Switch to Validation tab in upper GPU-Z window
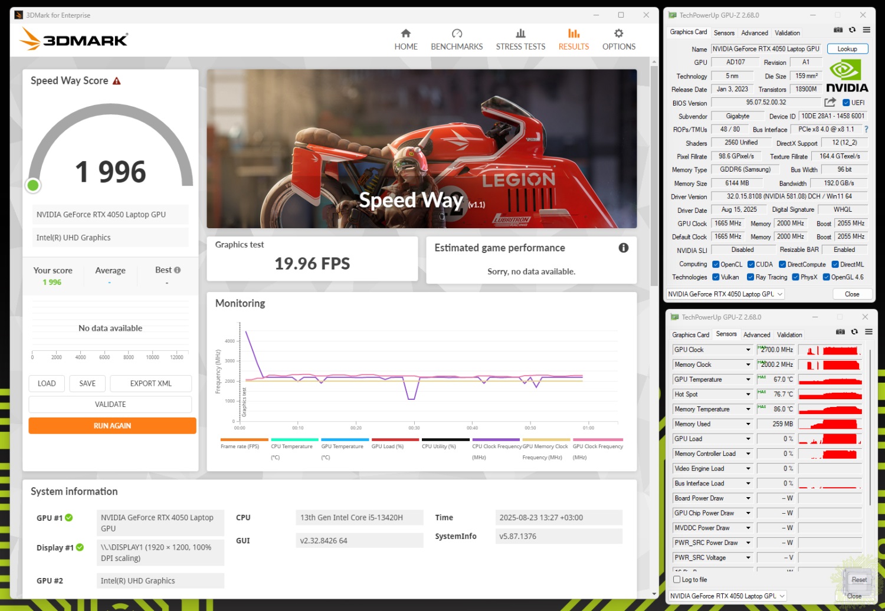885x611 pixels. pyautogui.click(x=787, y=33)
